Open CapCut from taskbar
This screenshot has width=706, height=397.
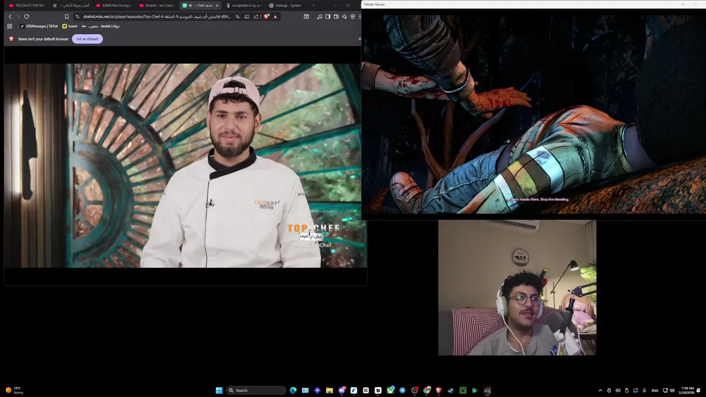coord(366,390)
